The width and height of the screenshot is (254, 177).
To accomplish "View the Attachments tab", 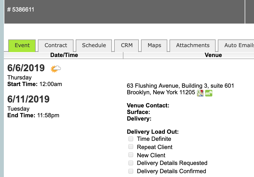I will click(x=193, y=45).
